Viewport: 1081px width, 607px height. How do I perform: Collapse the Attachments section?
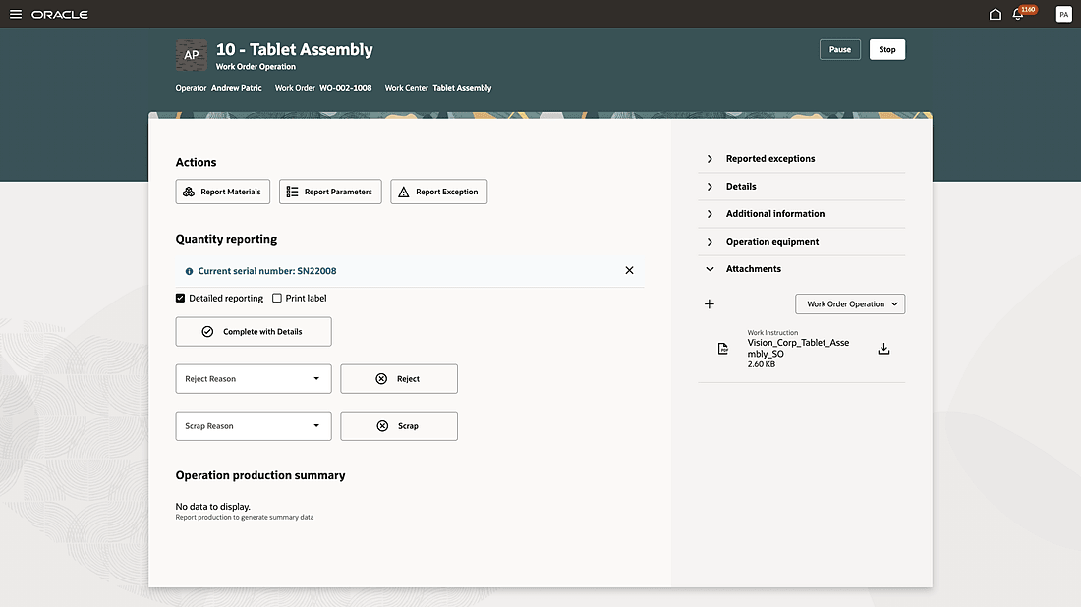tap(802, 269)
